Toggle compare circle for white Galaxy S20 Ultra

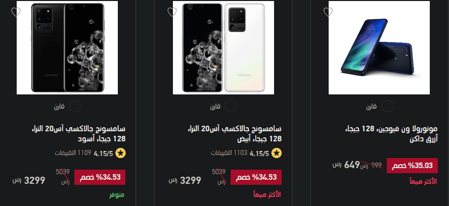tap(231, 107)
